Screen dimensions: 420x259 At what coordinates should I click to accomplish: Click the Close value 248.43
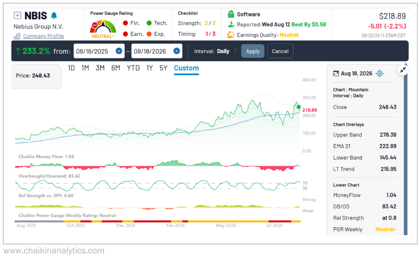tap(388, 107)
